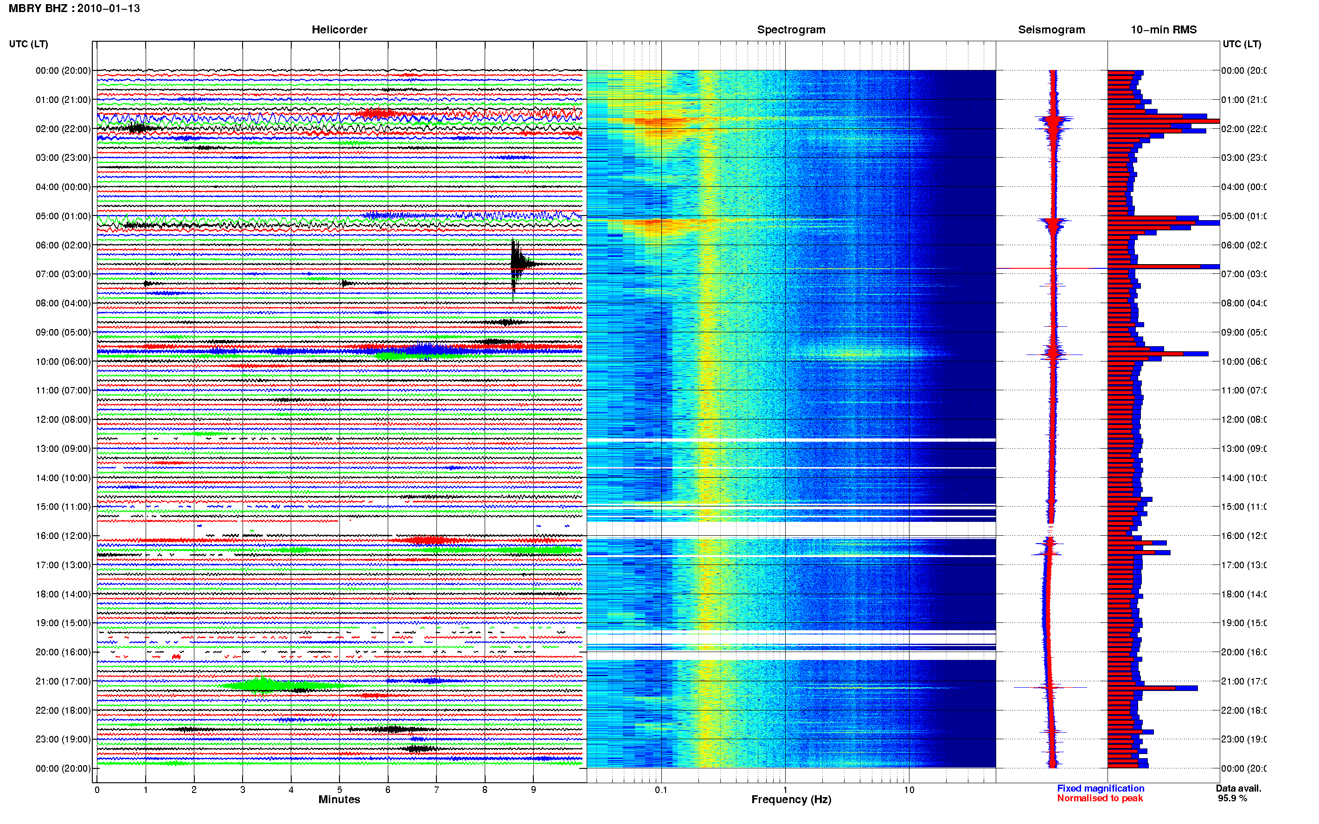Click the left '06:00 (02:00)' time label
This screenshot has width=1319, height=824.
tap(63, 245)
